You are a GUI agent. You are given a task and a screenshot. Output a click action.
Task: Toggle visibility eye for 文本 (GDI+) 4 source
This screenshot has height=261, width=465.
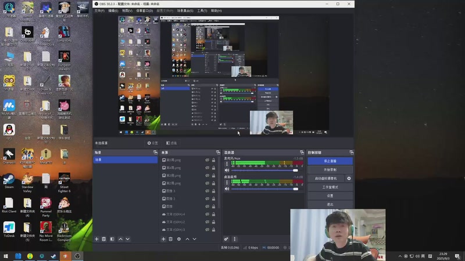click(208, 214)
